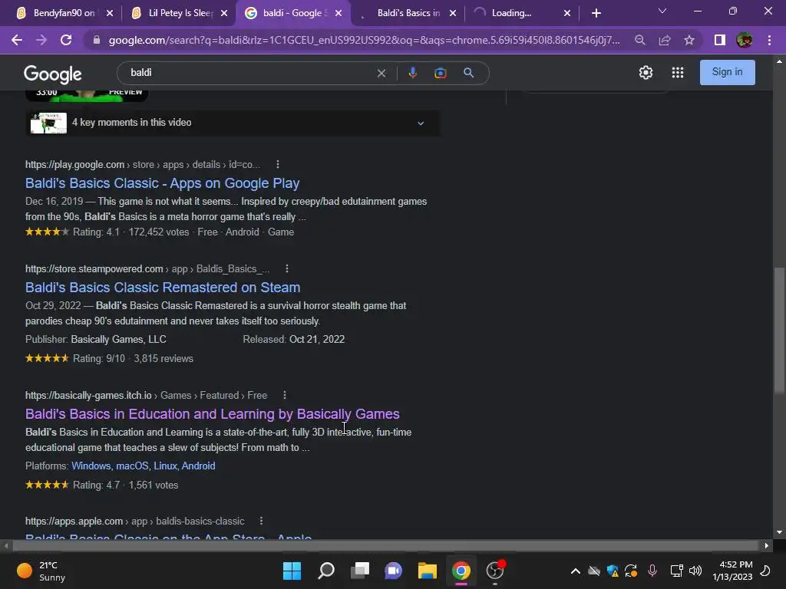Open the macOS platform link
The width and height of the screenshot is (786, 589).
[132, 466]
